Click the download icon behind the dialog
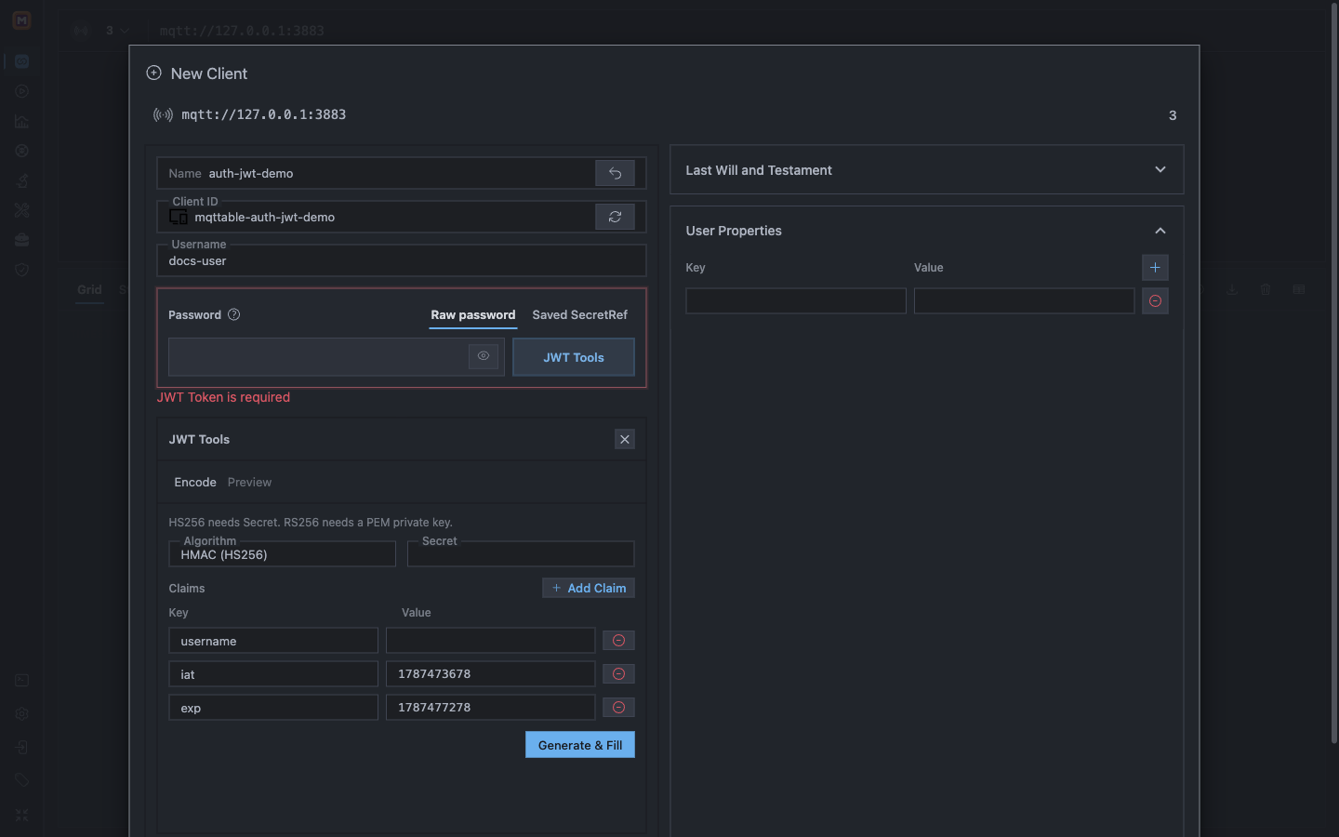 (x=1232, y=290)
